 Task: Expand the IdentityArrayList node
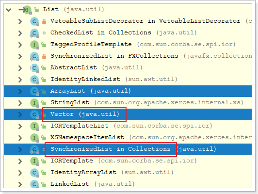(x=20, y=173)
